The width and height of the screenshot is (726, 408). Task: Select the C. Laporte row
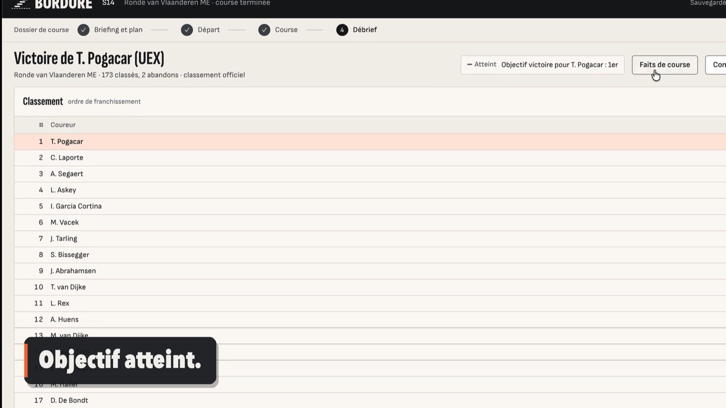tap(370, 158)
